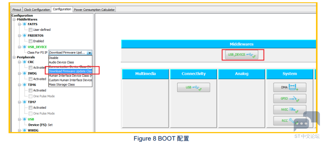Click the USB_DEVICE cube icon in tree
Screen dimensions: 323x142
(25, 47)
